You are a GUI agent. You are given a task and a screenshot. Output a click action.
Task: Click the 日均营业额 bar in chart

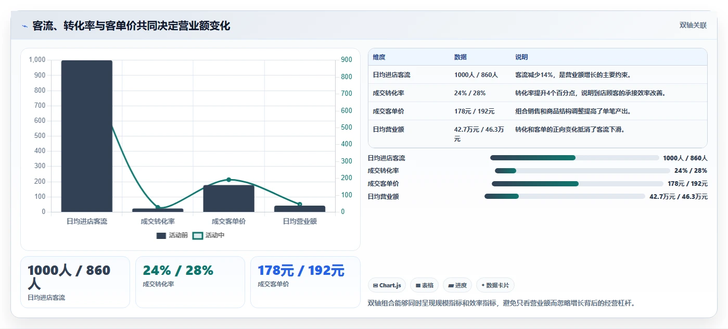(x=300, y=209)
